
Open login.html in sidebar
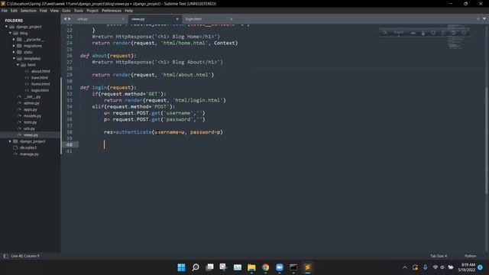pos(40,90)
